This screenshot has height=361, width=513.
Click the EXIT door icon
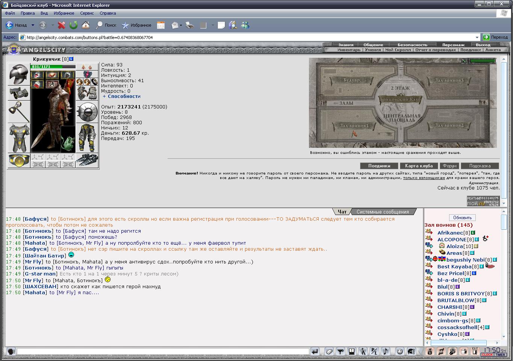pyautogui.click(x=475, y=352)
